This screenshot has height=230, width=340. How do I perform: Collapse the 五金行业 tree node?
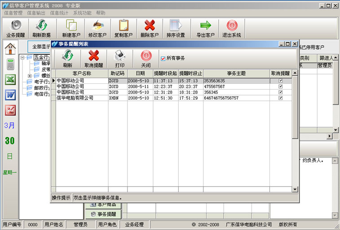pos(22,57)
